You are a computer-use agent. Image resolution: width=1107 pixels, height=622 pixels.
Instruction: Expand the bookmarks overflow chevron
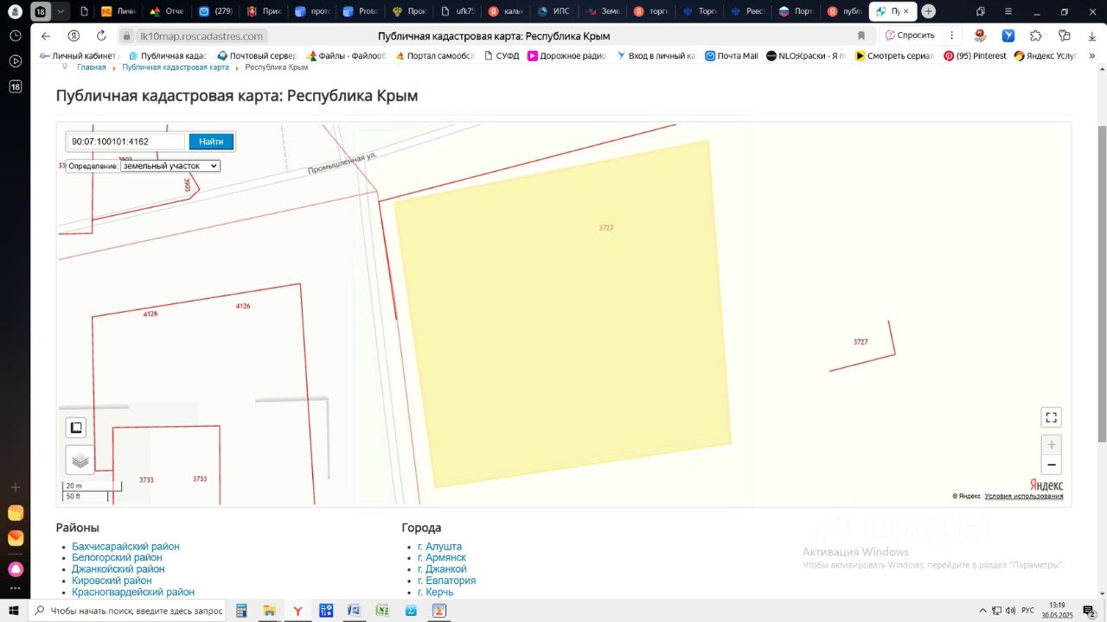[x=1091, y=55]
